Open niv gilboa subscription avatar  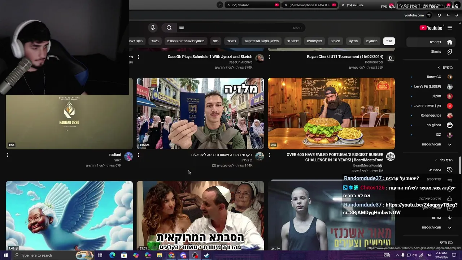coord(450,125)
